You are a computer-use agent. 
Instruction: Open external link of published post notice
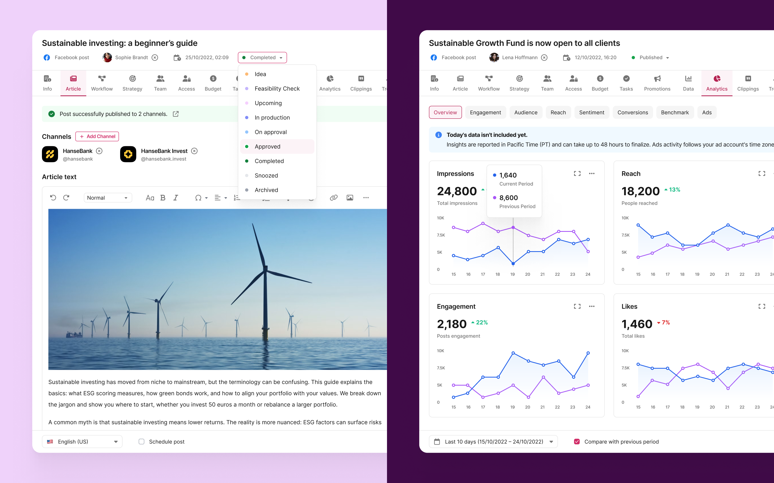pos(175,114)
